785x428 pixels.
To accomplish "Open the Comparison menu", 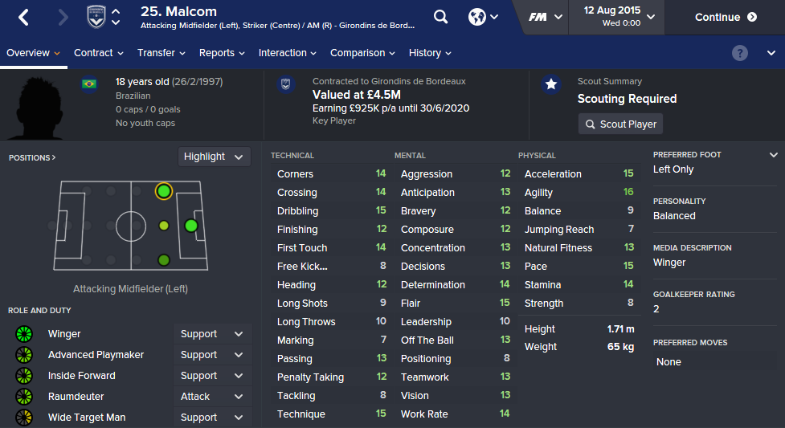I will tap(363, 53).
